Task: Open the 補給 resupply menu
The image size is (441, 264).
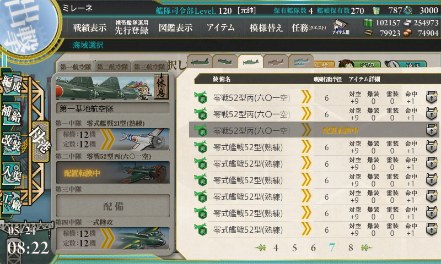Action: click(x=12, y=113)
